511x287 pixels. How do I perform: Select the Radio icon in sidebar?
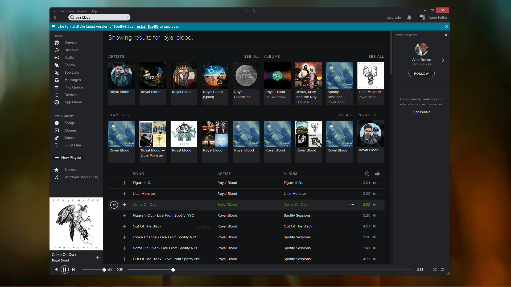coord(57,57)
